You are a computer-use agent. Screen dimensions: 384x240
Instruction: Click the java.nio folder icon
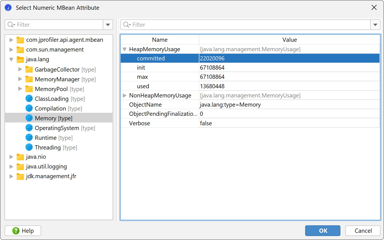20,157
